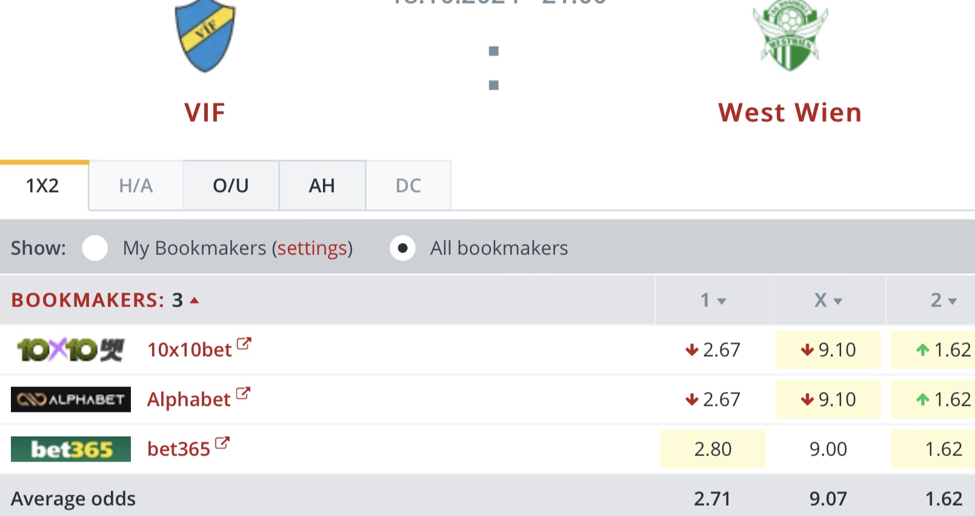The width and height of the screenshot is (975, 516).
Task: Click the VIF team crest logo
Action: coord(205,35)
